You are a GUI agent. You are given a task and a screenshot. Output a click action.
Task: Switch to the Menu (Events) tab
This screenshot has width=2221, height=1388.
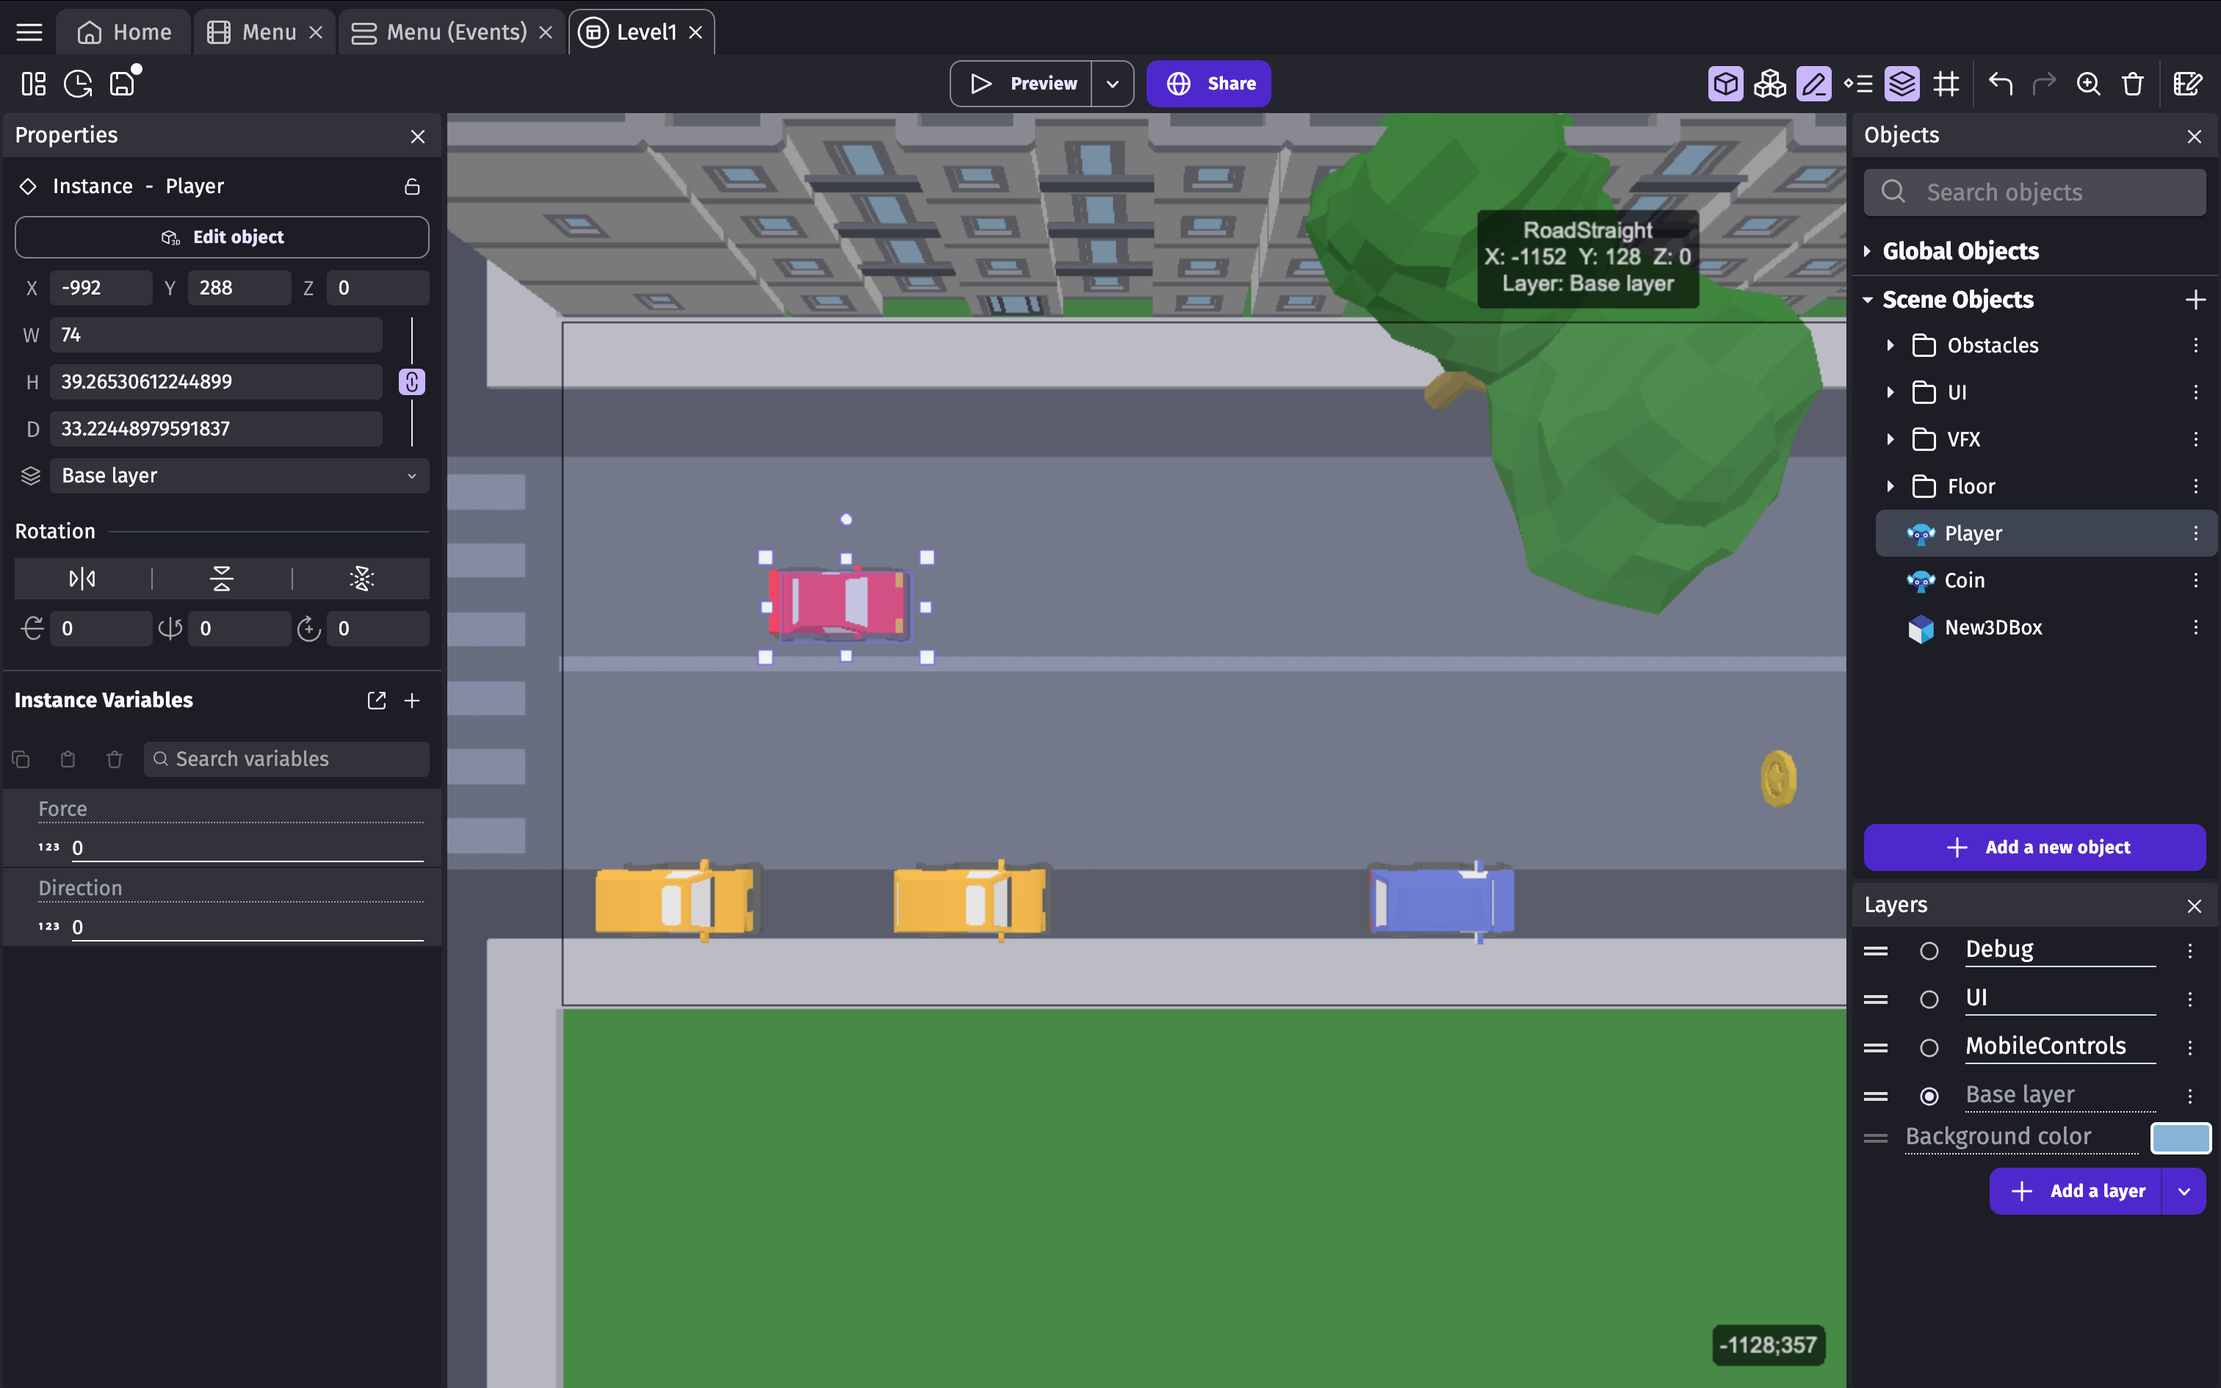[x=455, y=32]
